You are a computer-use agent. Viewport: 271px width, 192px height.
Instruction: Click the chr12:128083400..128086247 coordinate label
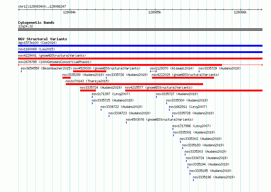[x=42, y=7]
